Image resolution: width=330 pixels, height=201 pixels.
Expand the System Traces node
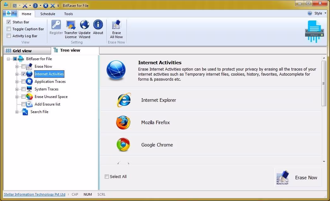[17, 89]
